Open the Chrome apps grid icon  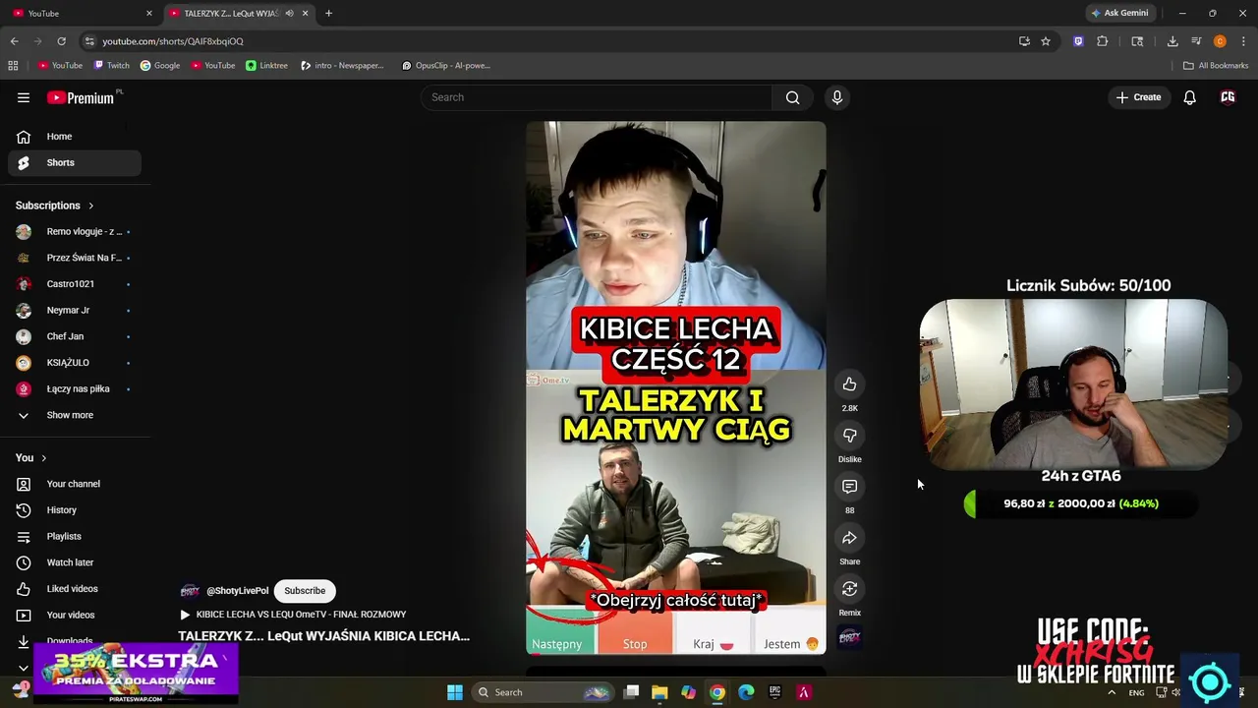13,66
